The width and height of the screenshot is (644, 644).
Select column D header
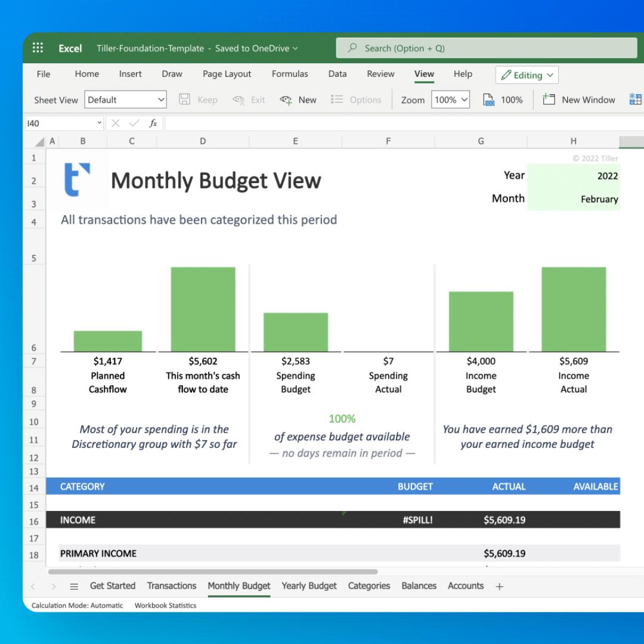pyautogui.click(x=203, y=141)
